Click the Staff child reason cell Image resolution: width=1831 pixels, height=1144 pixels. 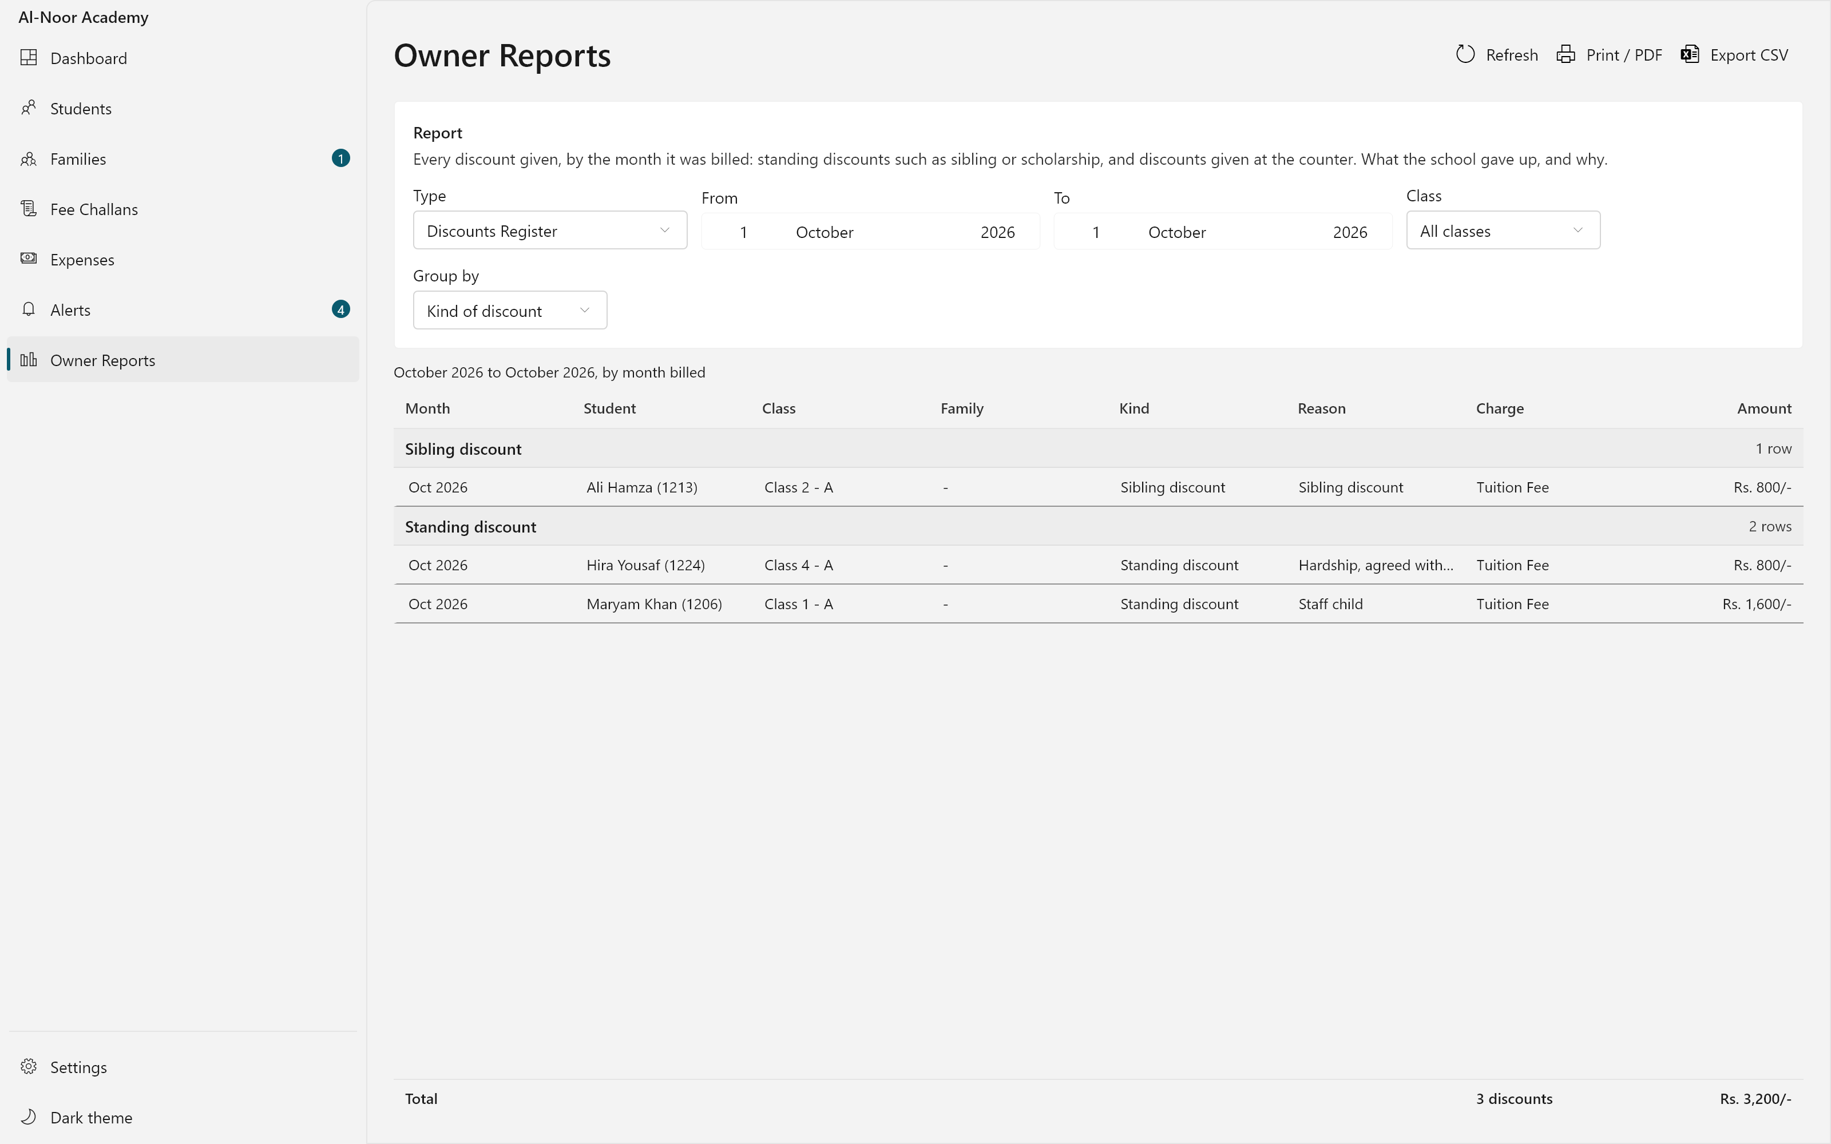[1330, 604]
